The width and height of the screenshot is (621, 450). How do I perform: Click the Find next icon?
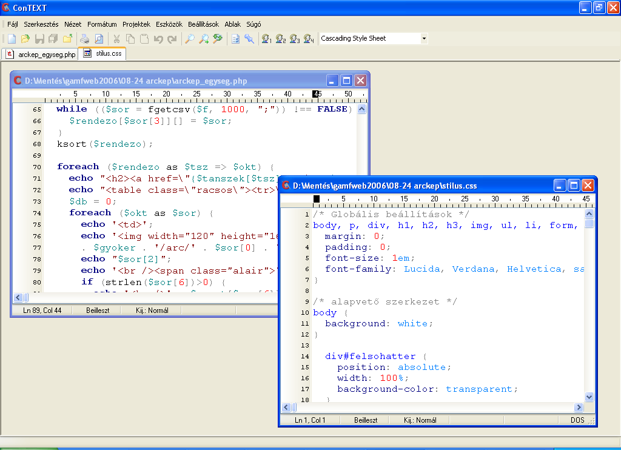(204, 38)
